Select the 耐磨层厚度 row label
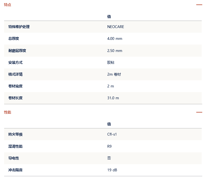205x179 pixels. point(17,51)
